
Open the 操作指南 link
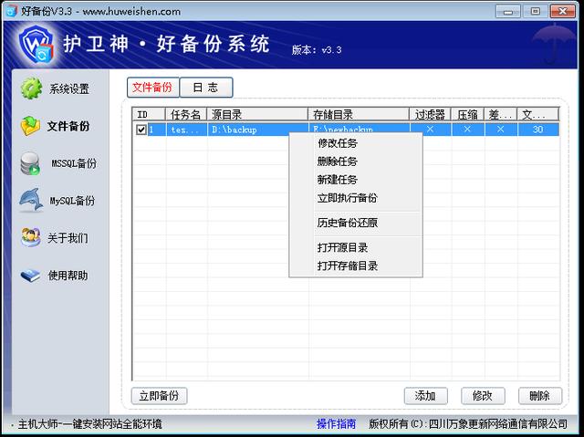(336, 423)
